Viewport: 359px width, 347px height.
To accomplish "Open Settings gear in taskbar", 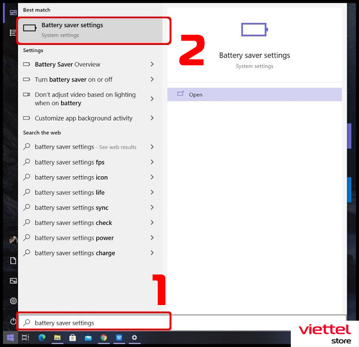I will [x=135, y=337].
